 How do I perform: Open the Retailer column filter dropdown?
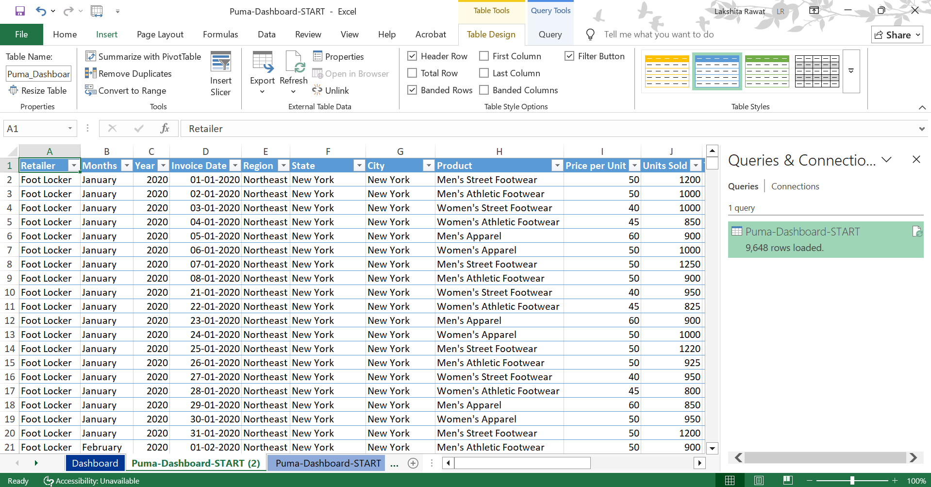click(x=73, y=166)
